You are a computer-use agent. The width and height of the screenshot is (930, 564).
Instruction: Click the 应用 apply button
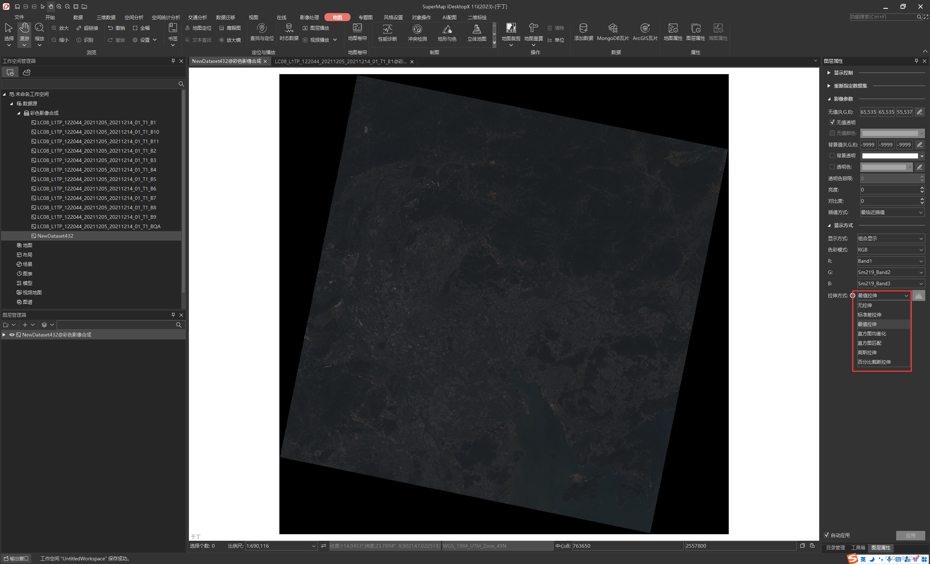click(910, 535)
